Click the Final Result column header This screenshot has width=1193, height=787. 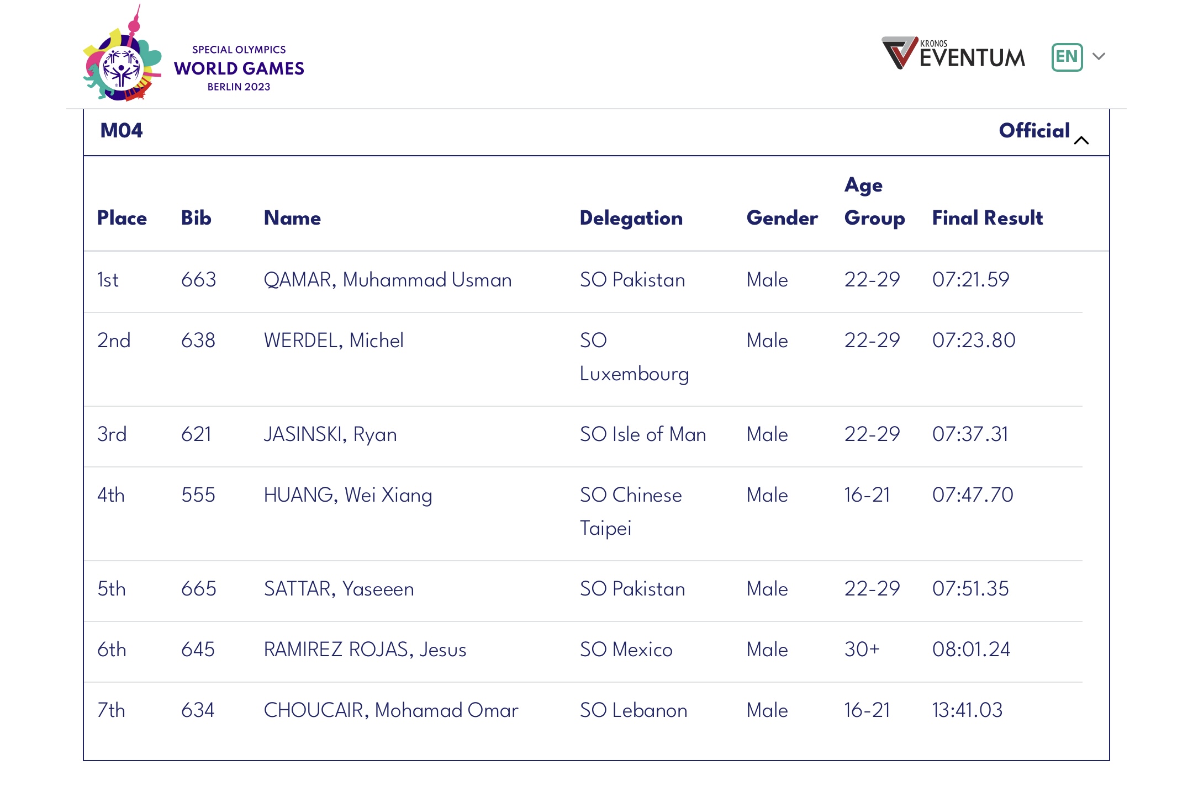pos(988,218)
